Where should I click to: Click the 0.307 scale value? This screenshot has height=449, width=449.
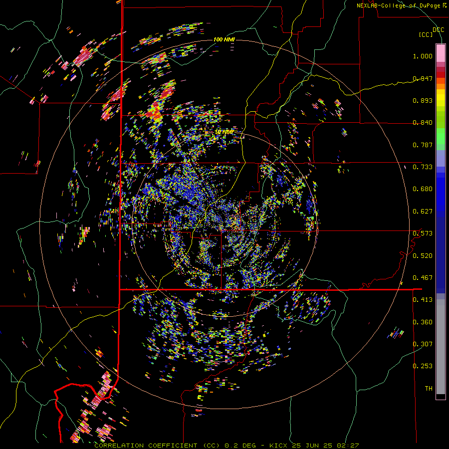pos(423,344)
